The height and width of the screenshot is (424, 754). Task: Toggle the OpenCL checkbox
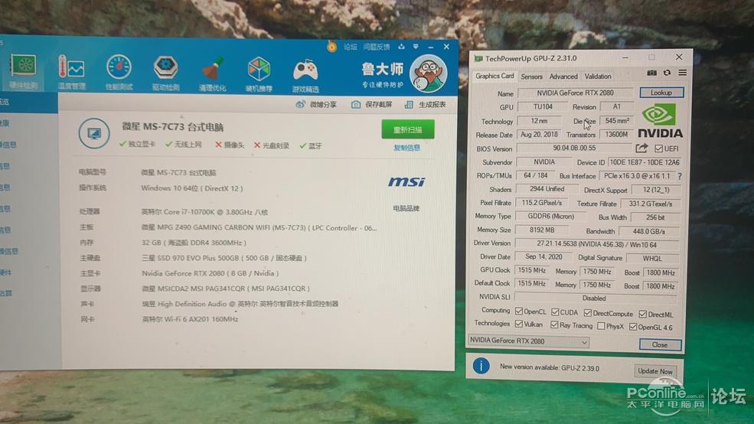pyautogui.click(x=519, y=311)
